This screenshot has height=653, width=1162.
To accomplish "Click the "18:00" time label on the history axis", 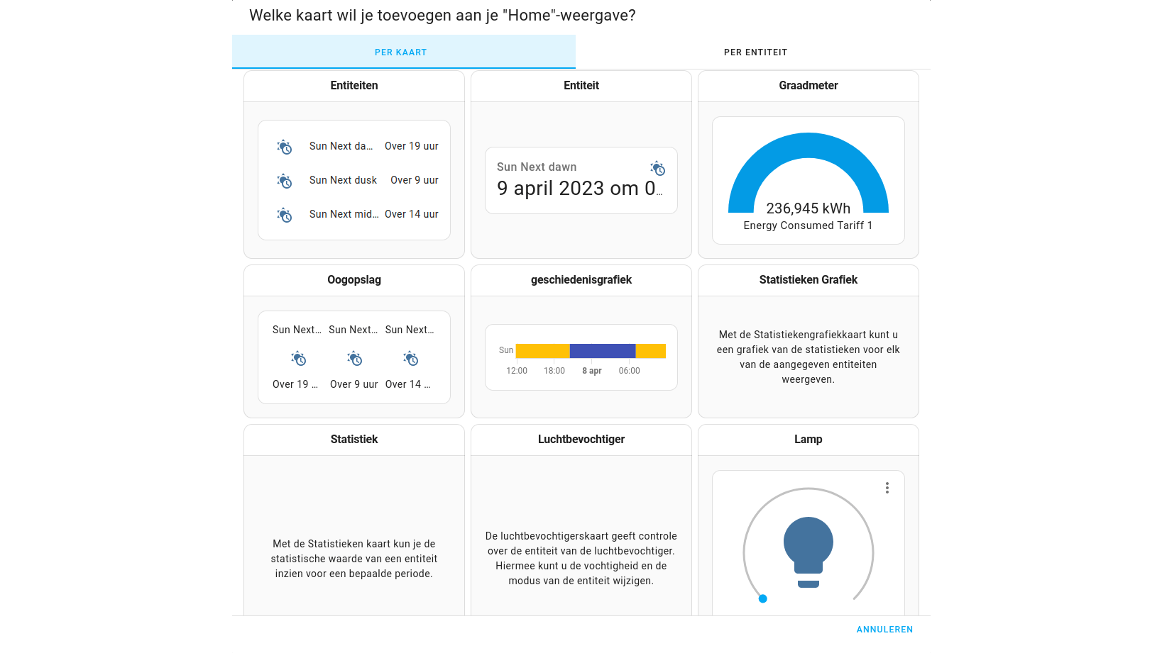I will [x=554, y=371].
